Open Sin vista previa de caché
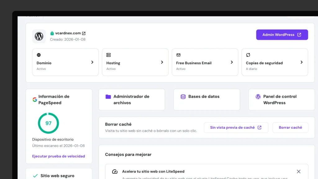The height and width of the screenshot is (179, 318). (236, 127)
